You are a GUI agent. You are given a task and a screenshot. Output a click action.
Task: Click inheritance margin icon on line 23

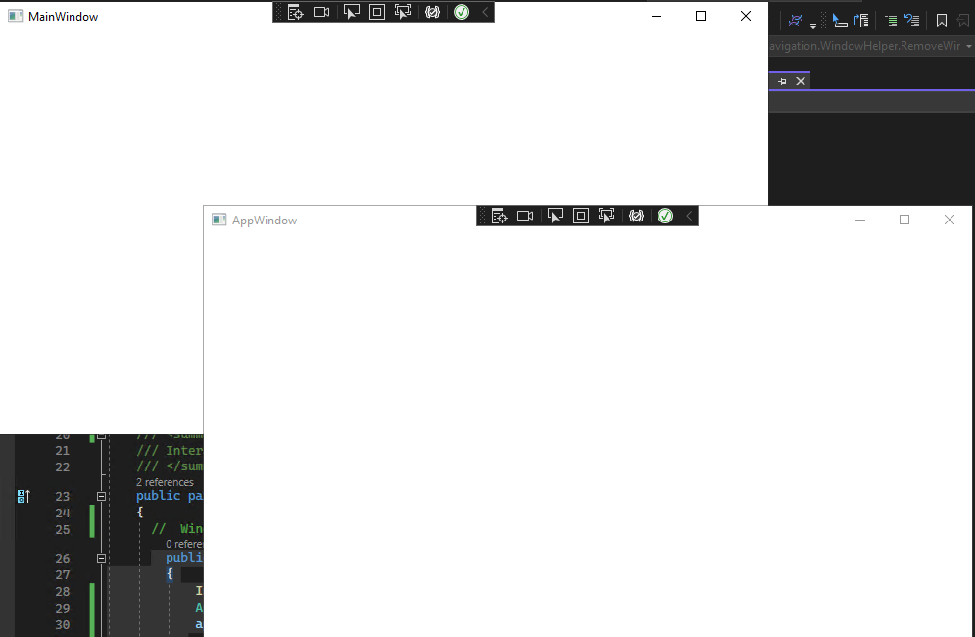(x=23, y=497)
